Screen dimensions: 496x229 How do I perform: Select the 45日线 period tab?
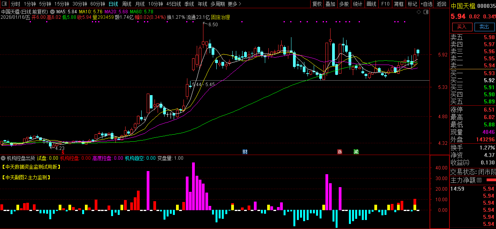click(173, 4)
